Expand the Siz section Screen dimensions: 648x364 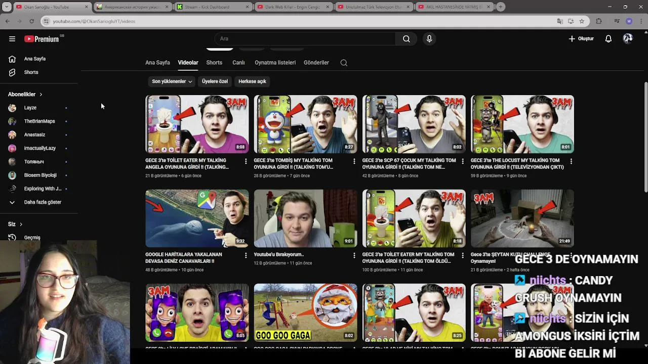tap(15, 224)
